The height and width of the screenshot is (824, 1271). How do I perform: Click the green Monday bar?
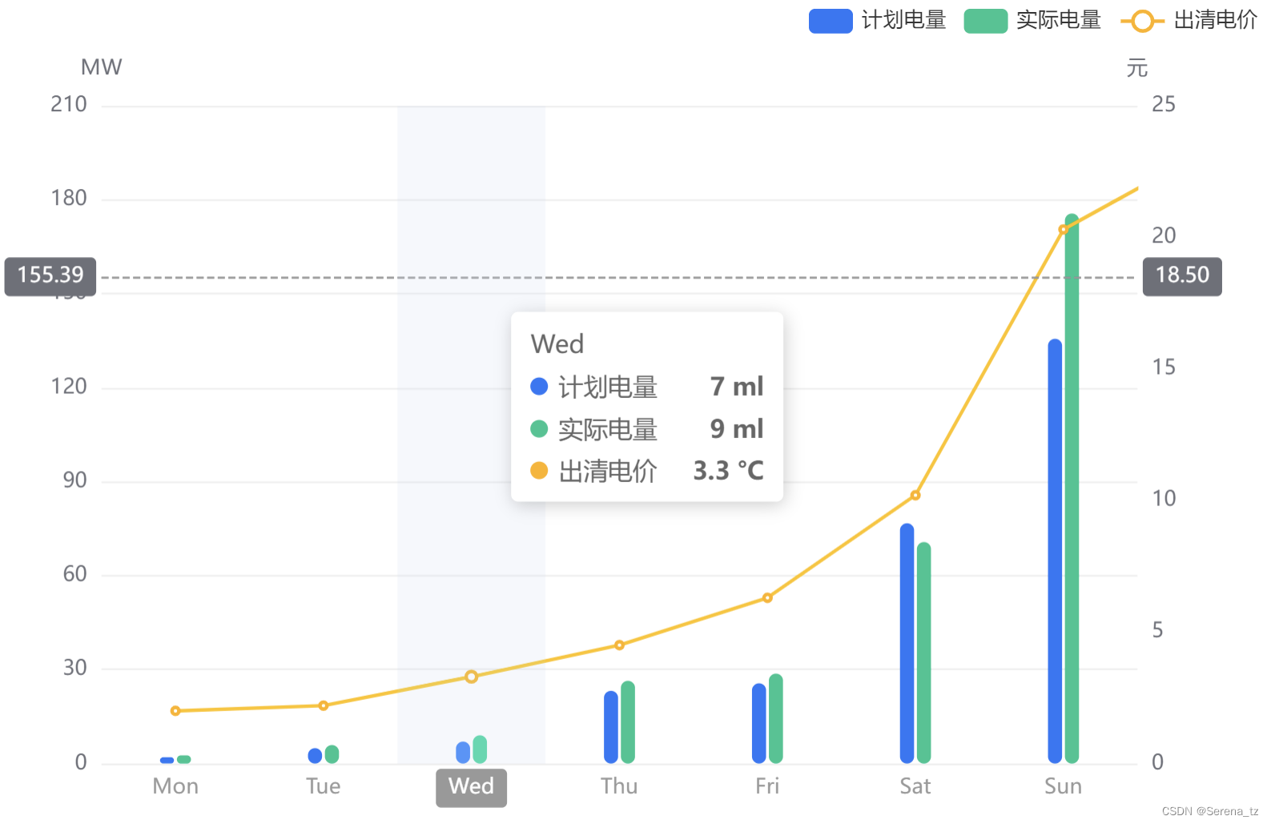(183, 759)
